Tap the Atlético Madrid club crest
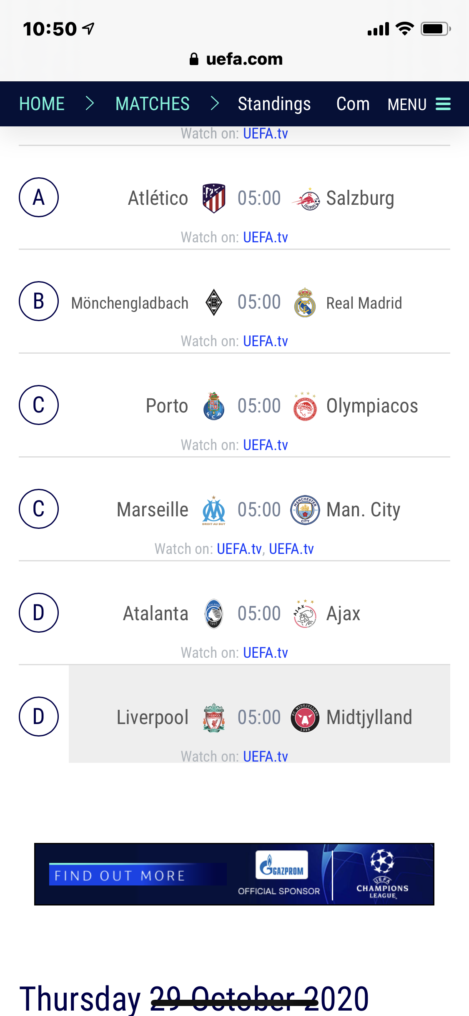The height and width of the screenshot is (1016, 469). pos(214,198)
